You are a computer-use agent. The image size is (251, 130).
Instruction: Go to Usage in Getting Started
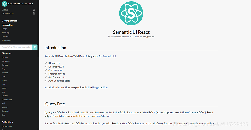tap(4, 29)
